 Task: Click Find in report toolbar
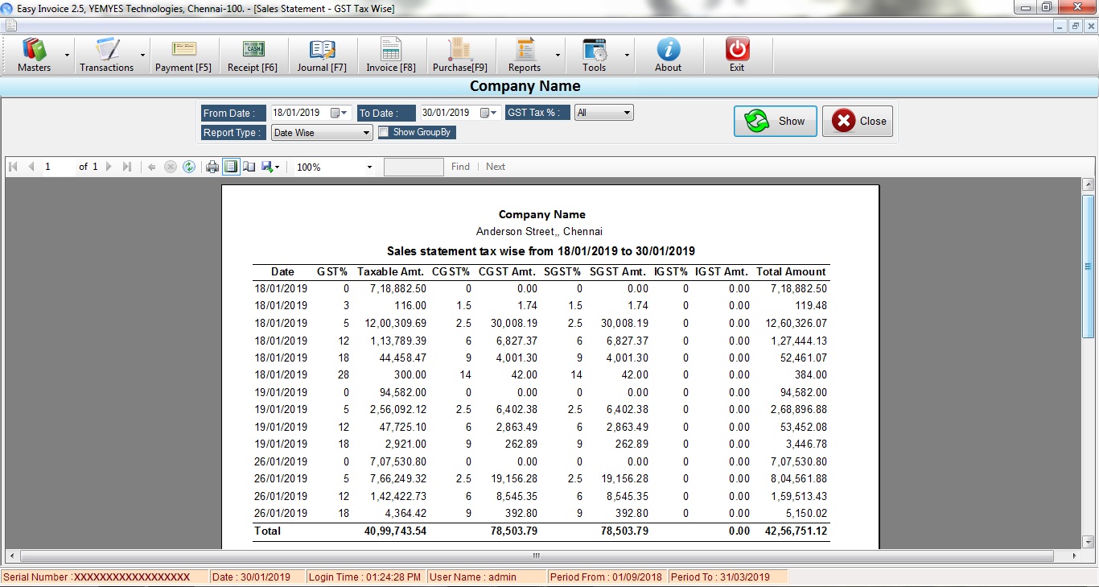pyautogui.click(x=460, y=167)
